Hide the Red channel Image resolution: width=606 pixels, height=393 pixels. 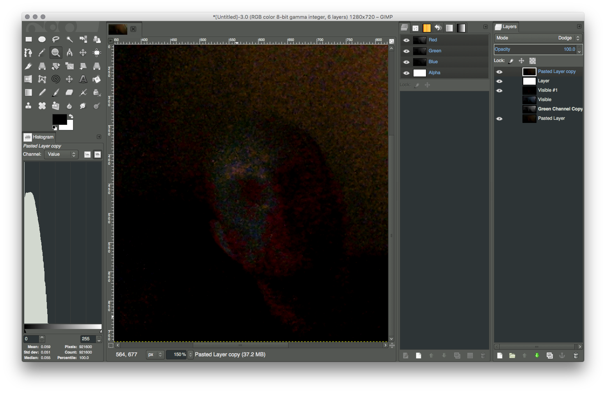point(406,40)
